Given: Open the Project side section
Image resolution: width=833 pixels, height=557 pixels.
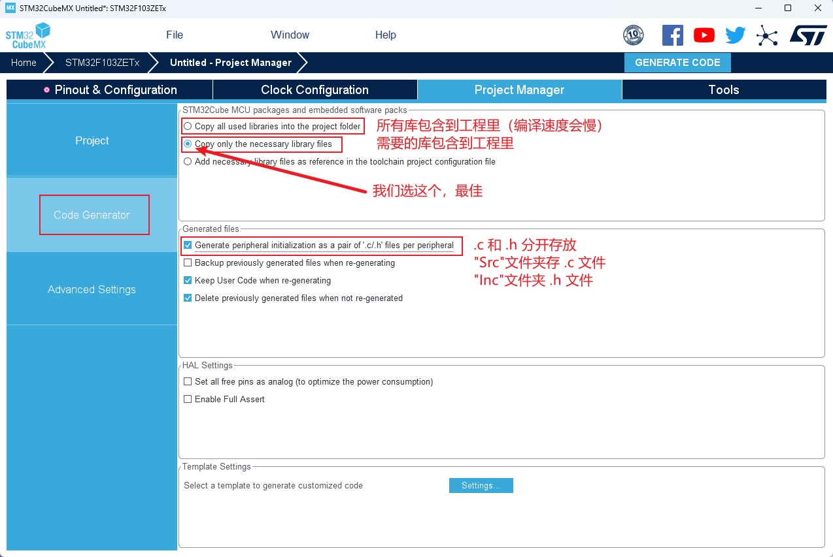Looking at the screenshot, I should click(x=92, y=140).
